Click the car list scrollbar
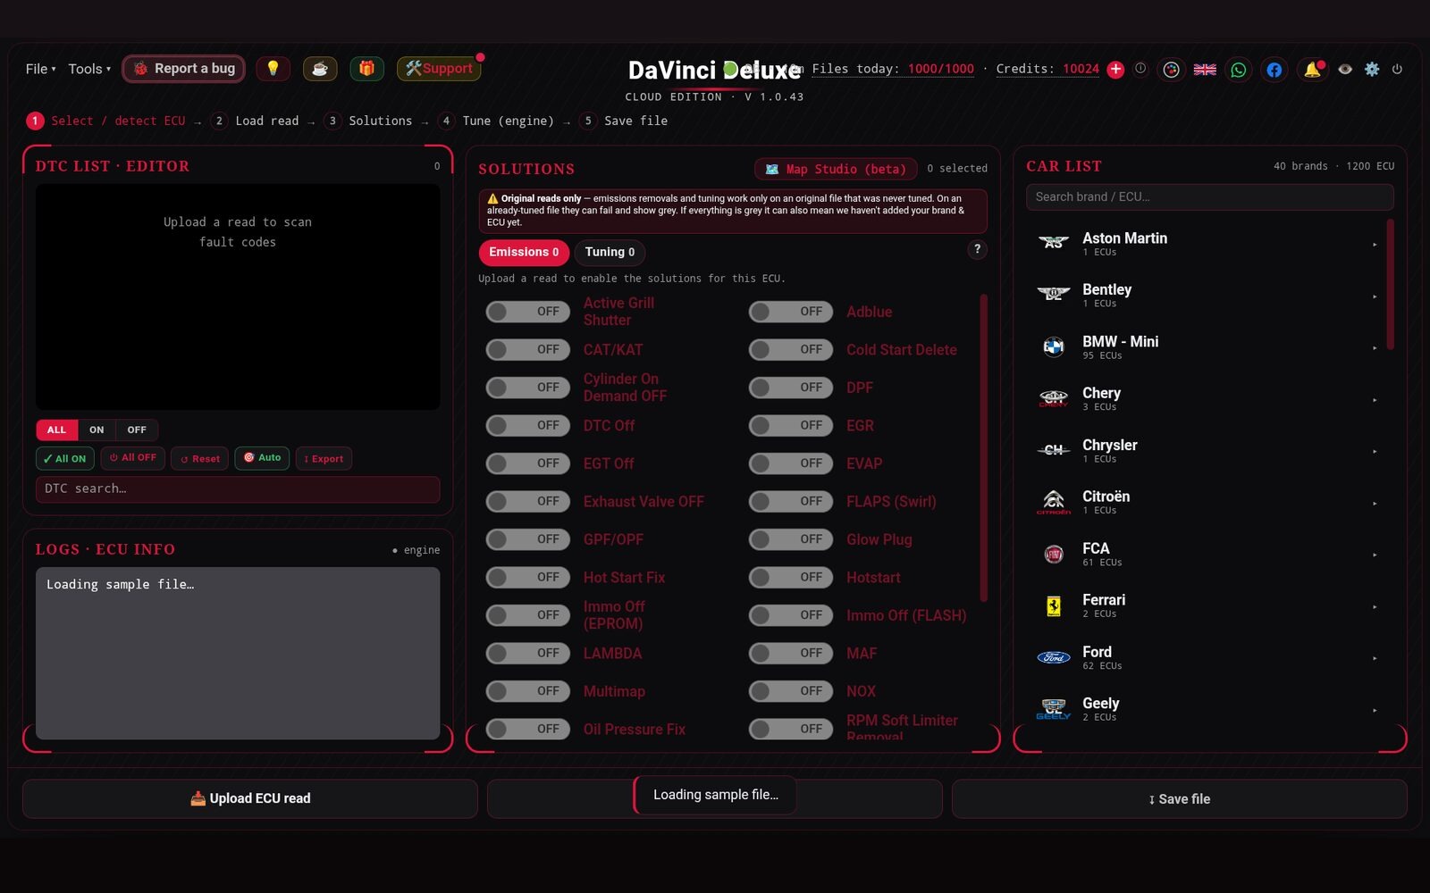 tap(1390, 284)
